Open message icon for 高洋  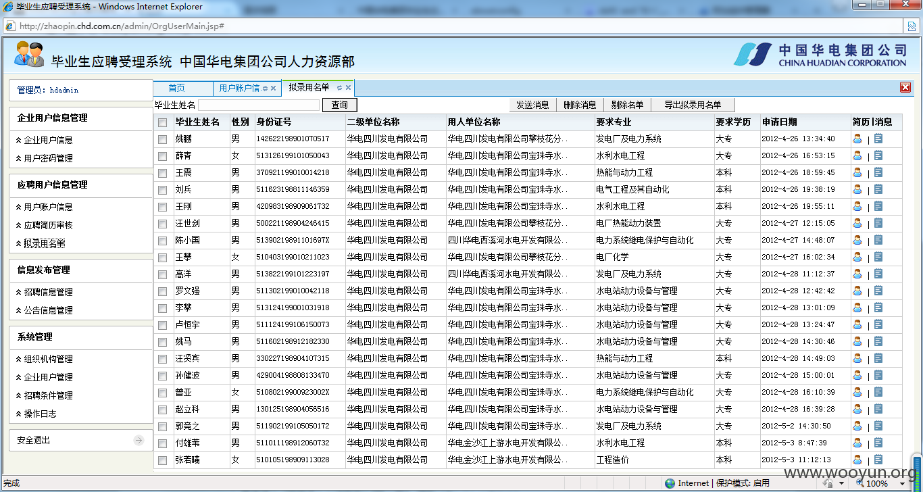tap(878, 274)
